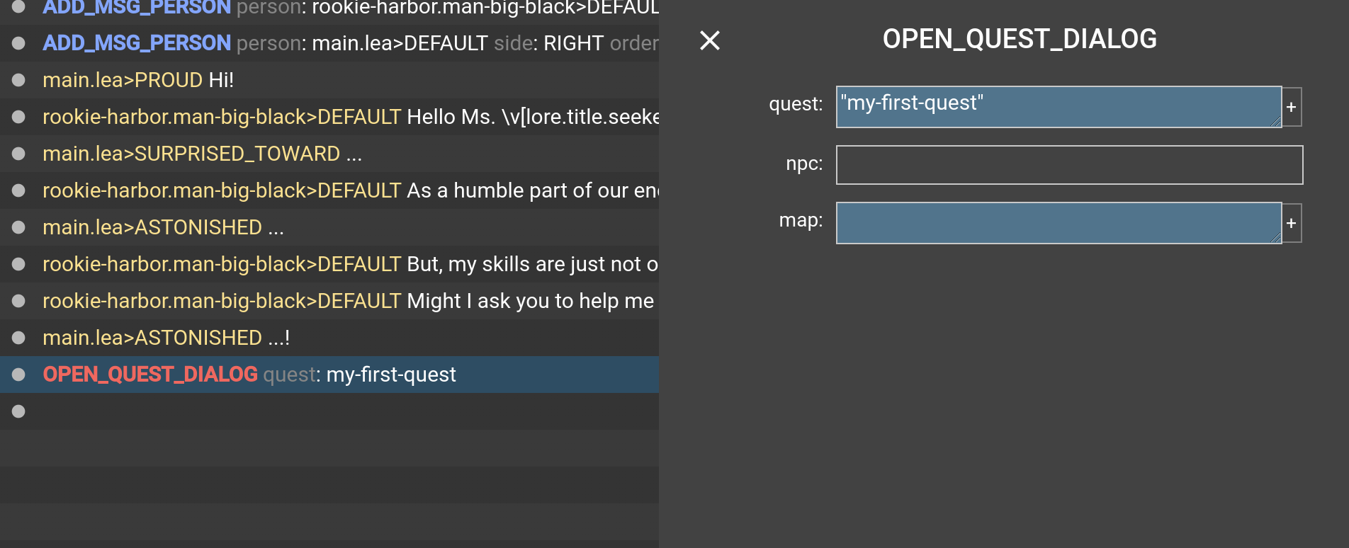Click the bullet beside 'Hello Ms.' message step
This screenshot has height=548, width=1349.
tap(18, 117)
